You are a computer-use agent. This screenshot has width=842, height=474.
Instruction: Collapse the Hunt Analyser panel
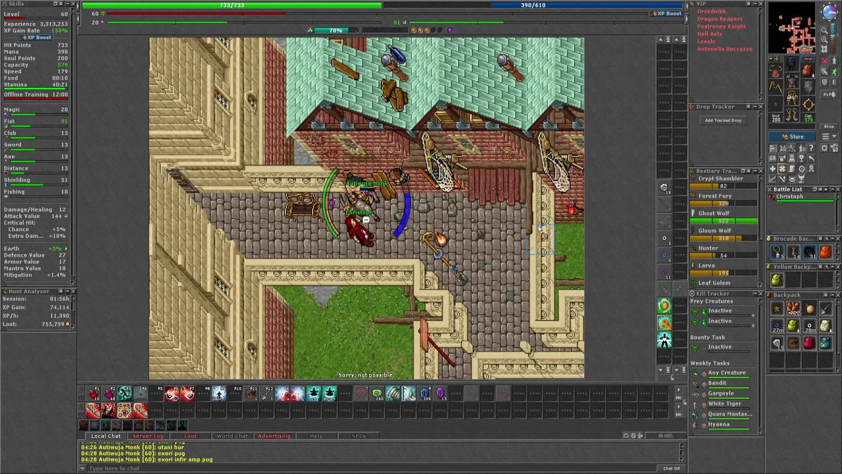point(66,291)
